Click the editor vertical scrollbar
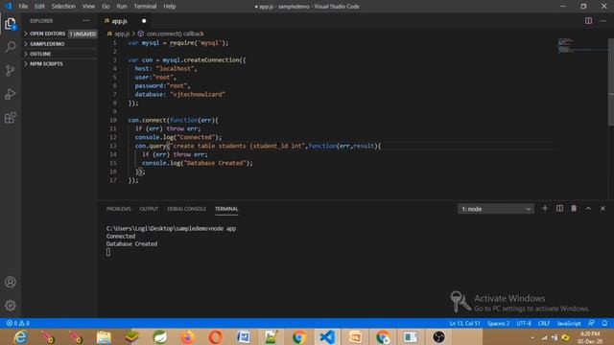 point(611,82)
